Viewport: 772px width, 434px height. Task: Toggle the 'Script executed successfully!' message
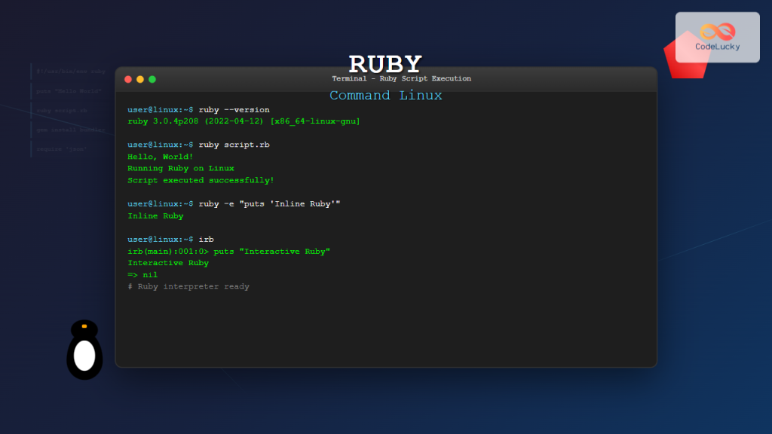(200, 180)
